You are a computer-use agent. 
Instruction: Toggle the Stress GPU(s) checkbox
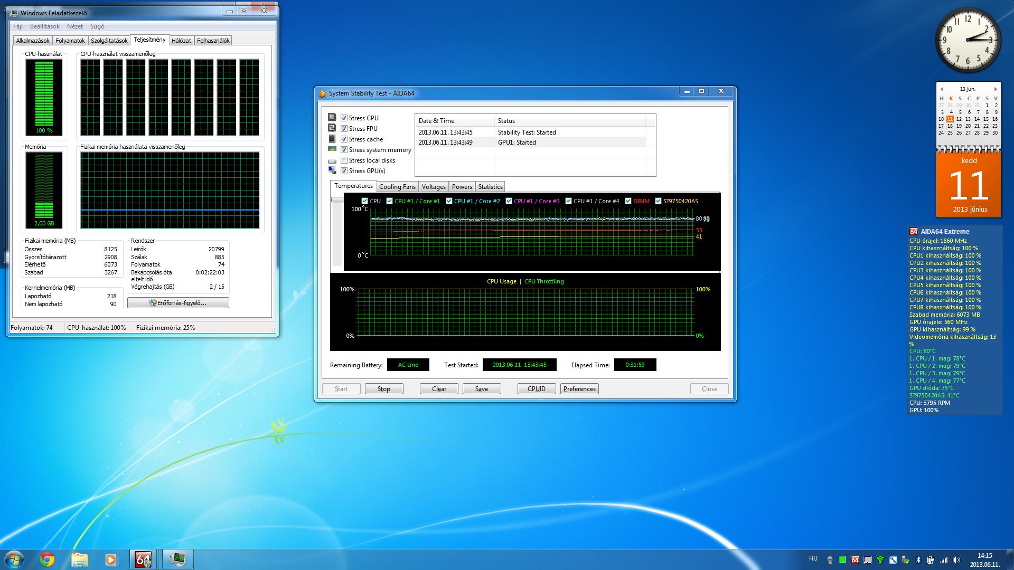point(344,171)
